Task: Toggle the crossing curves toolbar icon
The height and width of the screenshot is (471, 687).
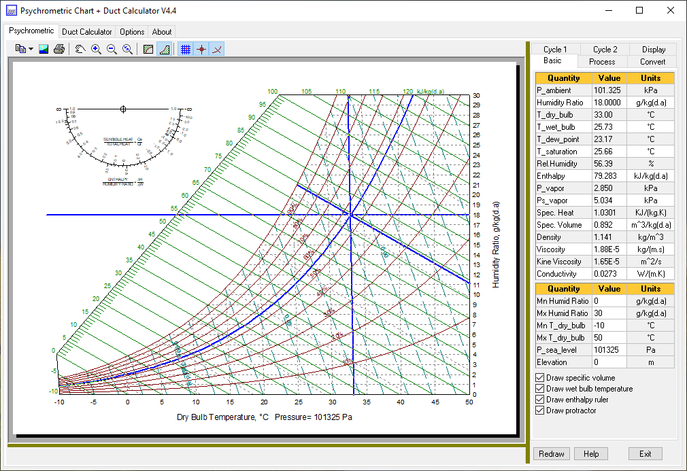Action: tap(217, 49)
